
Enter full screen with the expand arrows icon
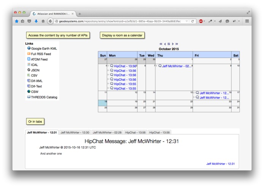click(x=248, y=13)
